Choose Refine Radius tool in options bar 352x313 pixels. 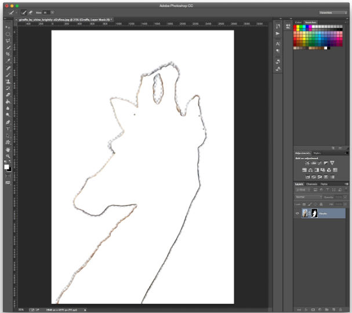[x=24, y=13]
